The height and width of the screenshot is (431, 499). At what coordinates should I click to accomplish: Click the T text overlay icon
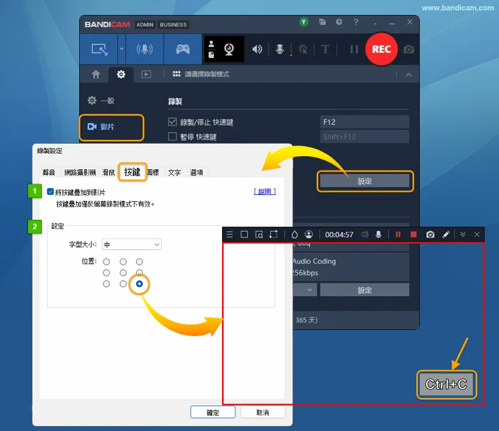[x=325, y=49]
